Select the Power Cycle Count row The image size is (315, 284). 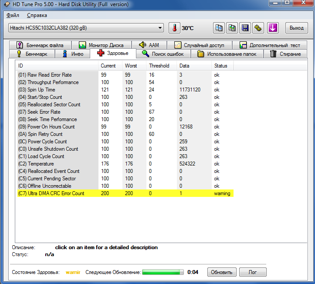[x=125, y=142]
